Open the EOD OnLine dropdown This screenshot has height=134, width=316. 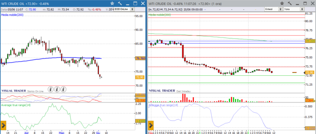[132, 9]
